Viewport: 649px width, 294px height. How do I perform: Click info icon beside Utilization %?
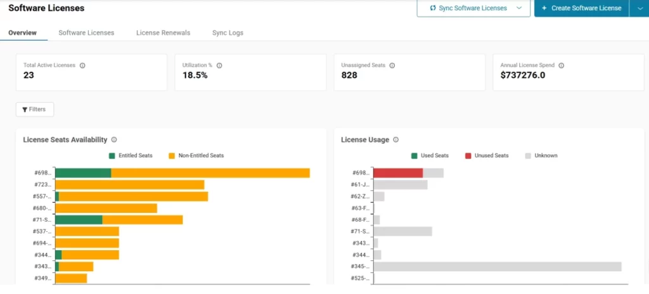[x=219, y=65]
